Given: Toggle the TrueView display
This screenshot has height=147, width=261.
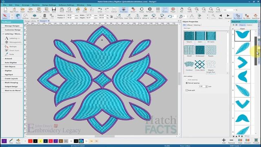Looking at the screenshot, I should tap(124, 10).
